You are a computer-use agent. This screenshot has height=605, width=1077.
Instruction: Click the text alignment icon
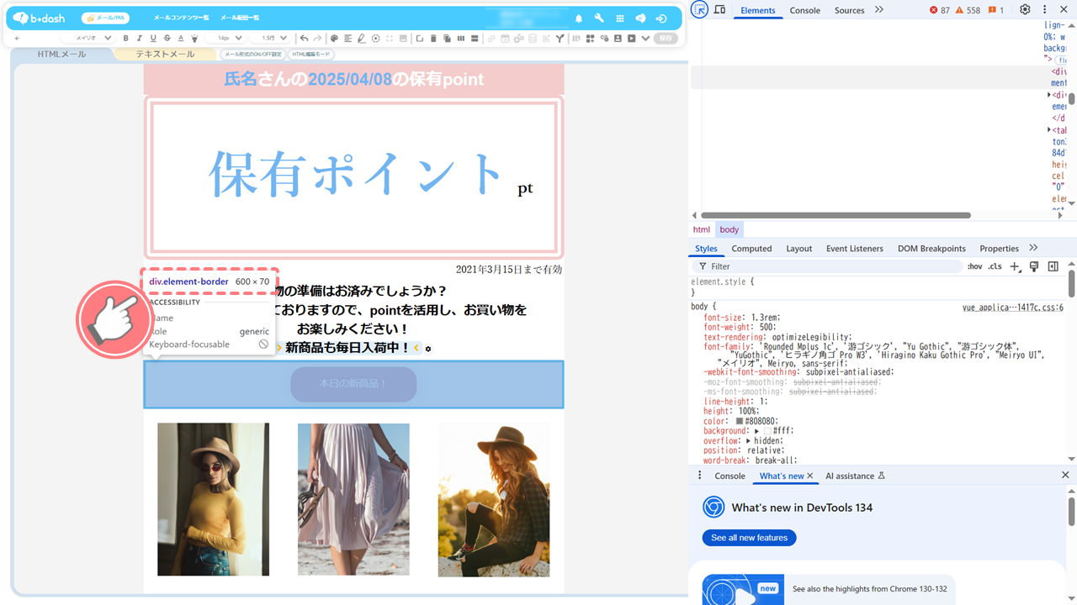[x=348, y=38]
